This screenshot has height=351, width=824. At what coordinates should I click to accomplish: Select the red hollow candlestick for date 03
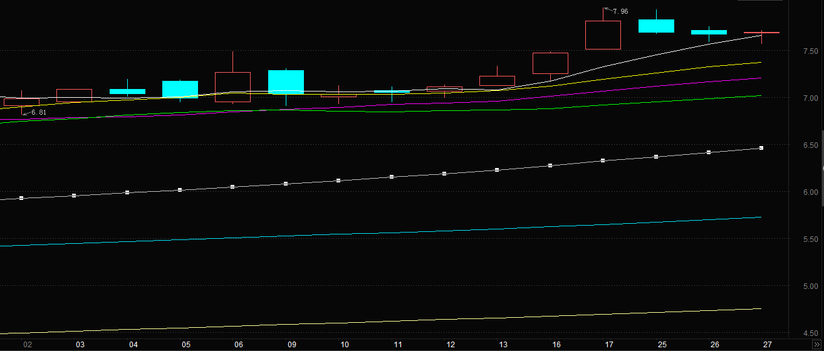(74, 95)
